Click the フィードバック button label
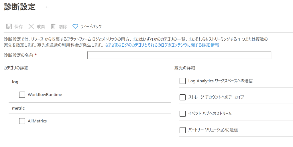293x147 pixels. (x=91, y=27)
